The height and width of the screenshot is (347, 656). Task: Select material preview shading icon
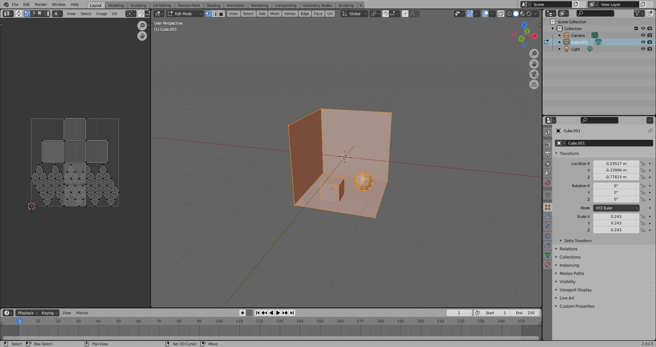pos(522,14)
